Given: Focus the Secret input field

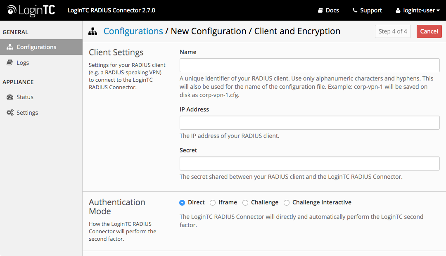Looking at the screenshot, I should [x=309, y=164].
